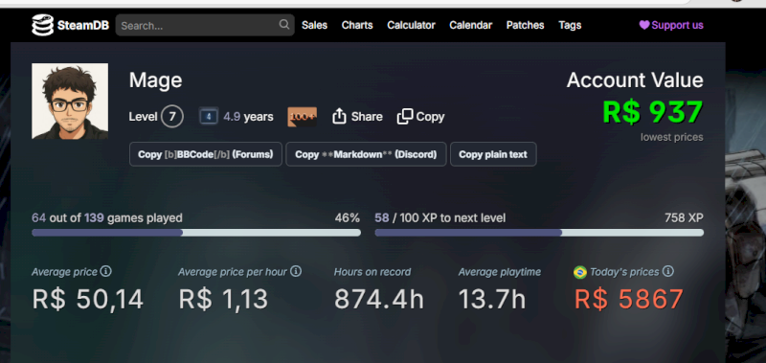This screenshot has height=363, width=766.
Task: Click the Share button
Action: click(x=357, y=117)
